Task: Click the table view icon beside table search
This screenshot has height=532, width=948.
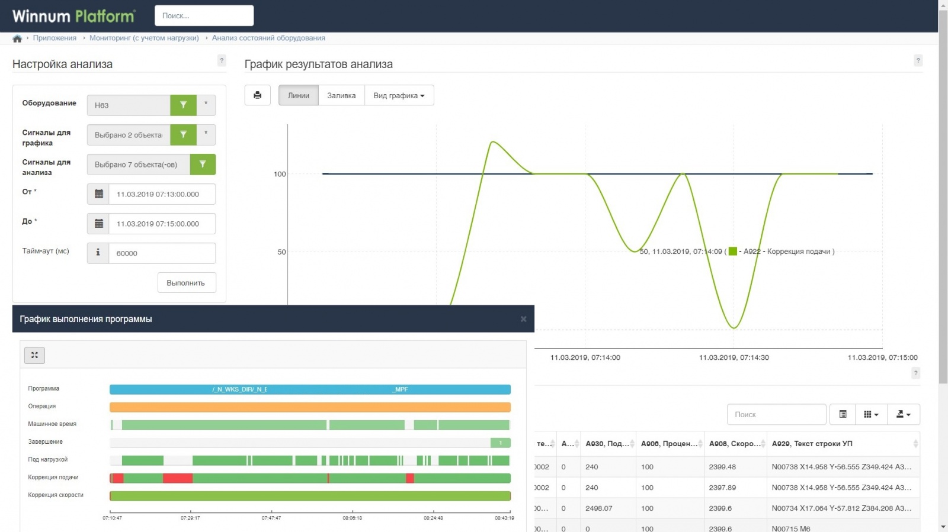Action: tap(843, 414)
